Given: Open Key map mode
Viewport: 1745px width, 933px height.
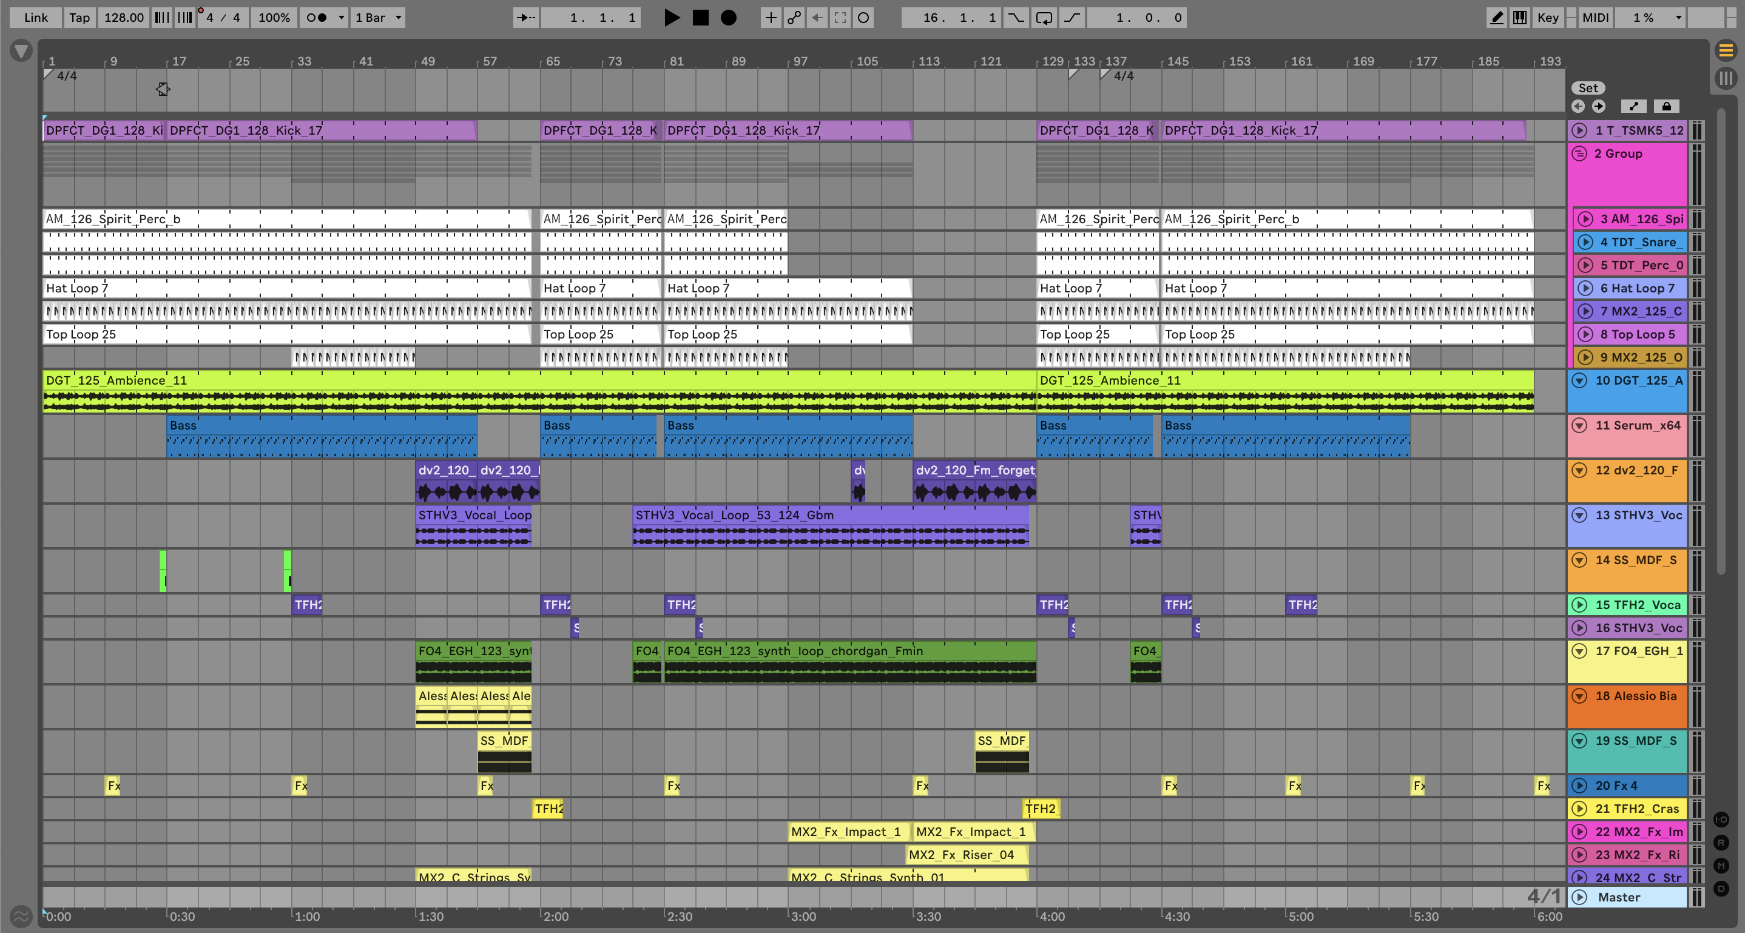Looking at the screenshot, I should coord(1547,18).
